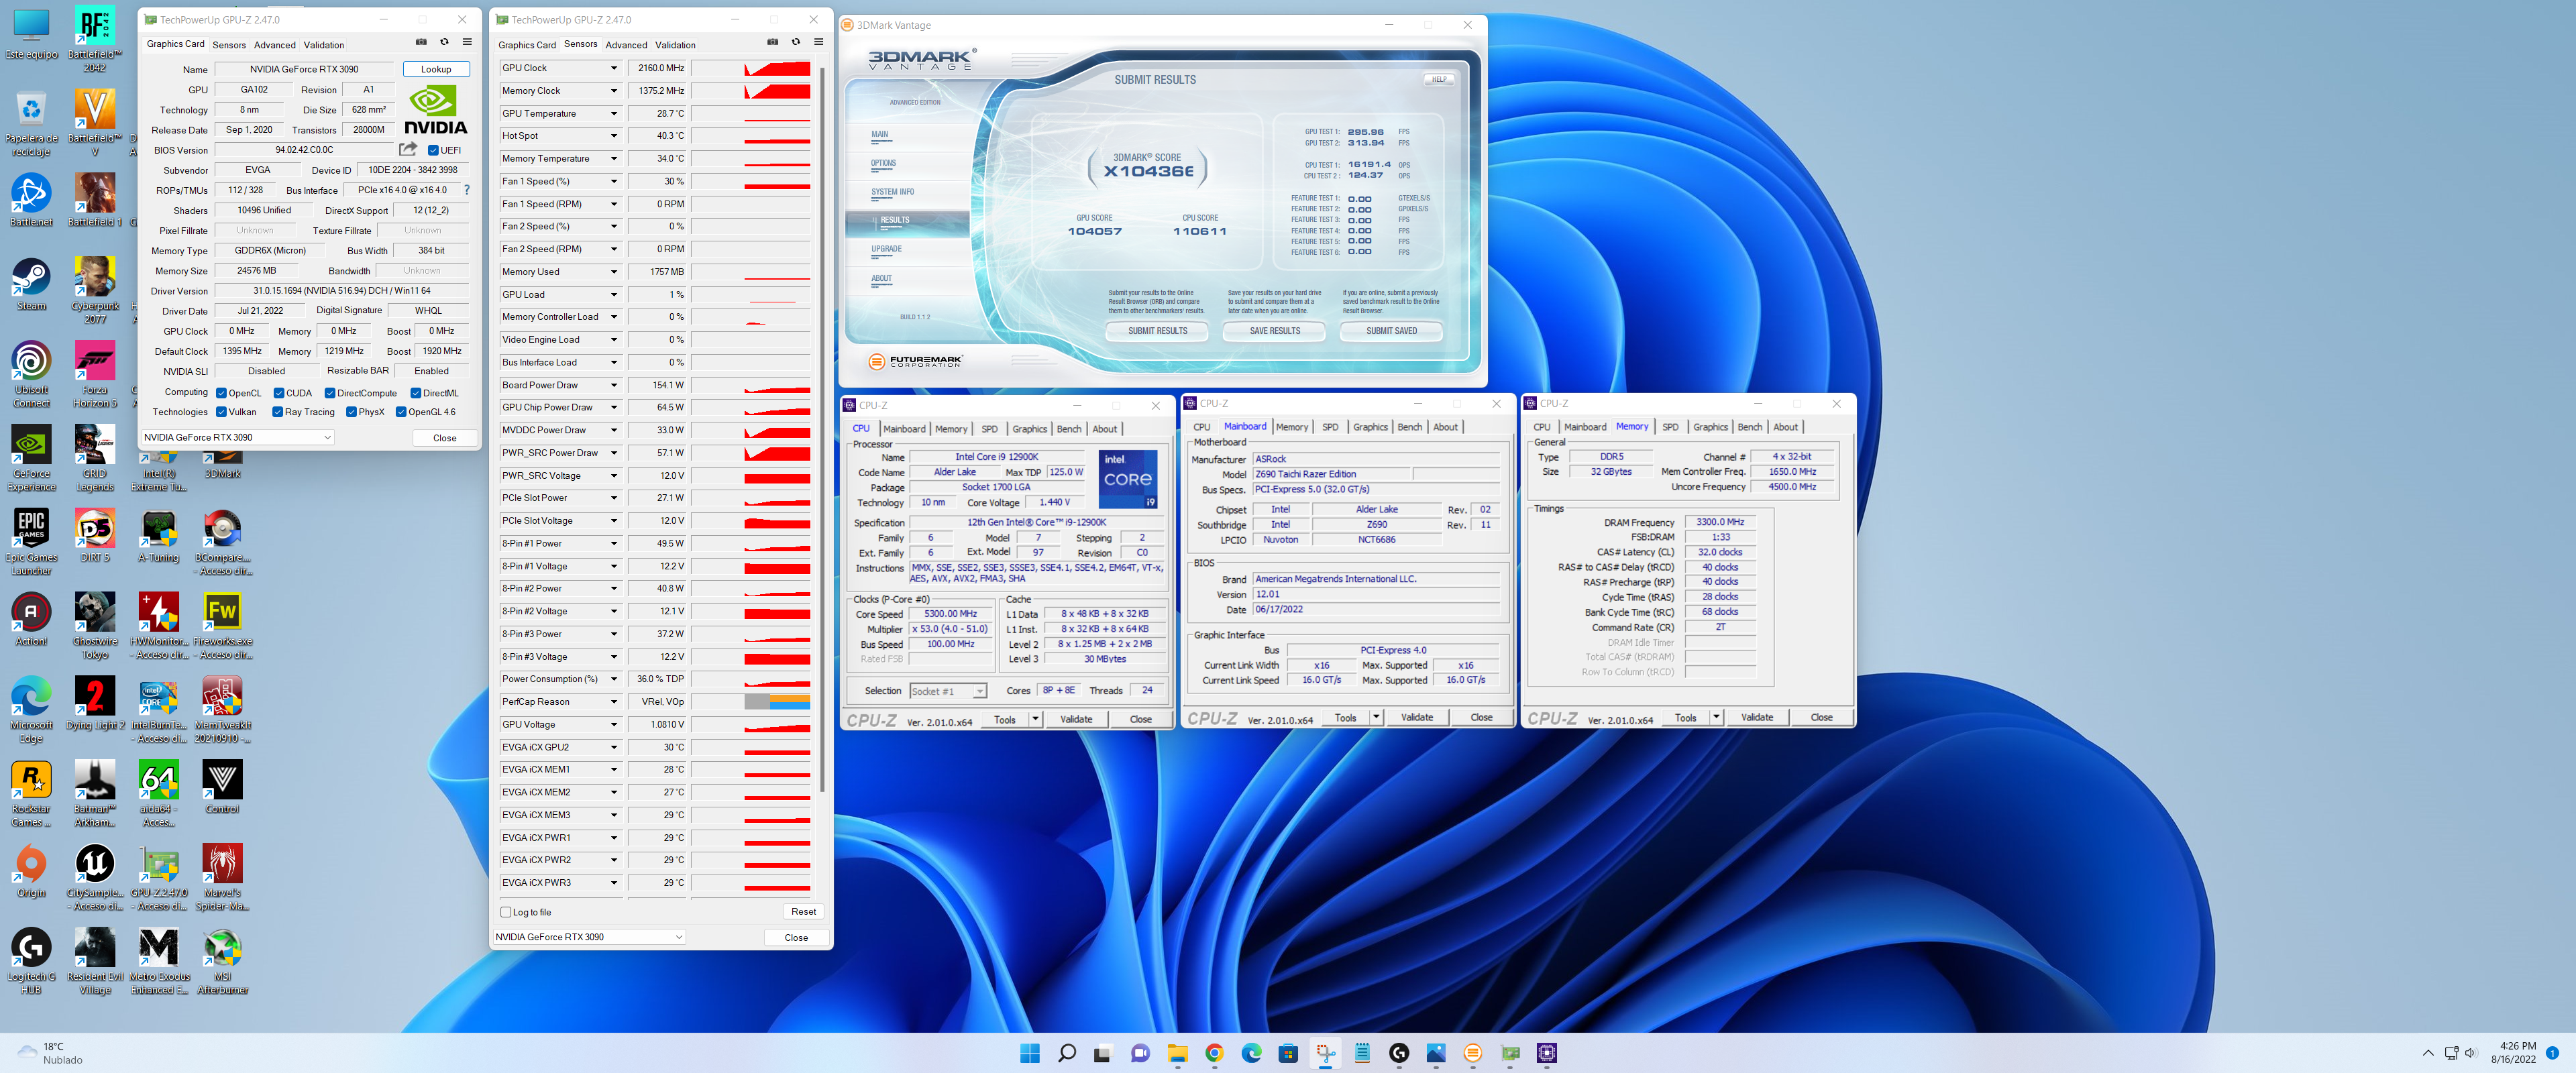The height and width of the screenshot is (1073, 2576).
Task: Open the Validation tab in the GPU-Z Sensors window
Action: pyautogui.click(x=675, y=45)
